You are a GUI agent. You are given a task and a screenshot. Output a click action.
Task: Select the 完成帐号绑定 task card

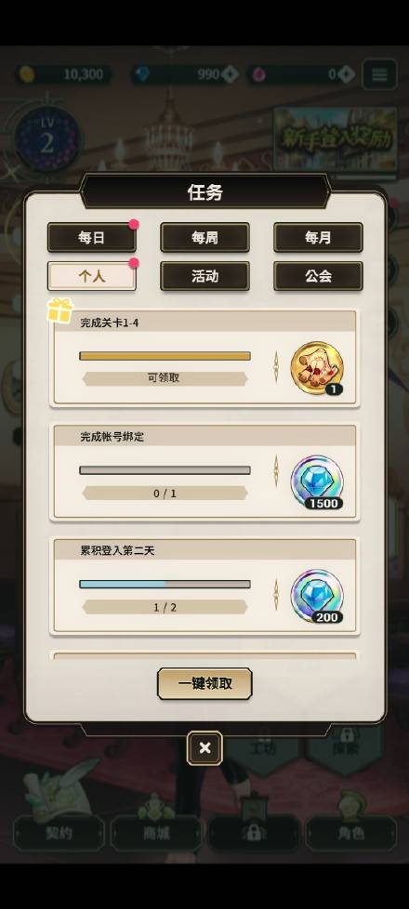pos(204,472)
